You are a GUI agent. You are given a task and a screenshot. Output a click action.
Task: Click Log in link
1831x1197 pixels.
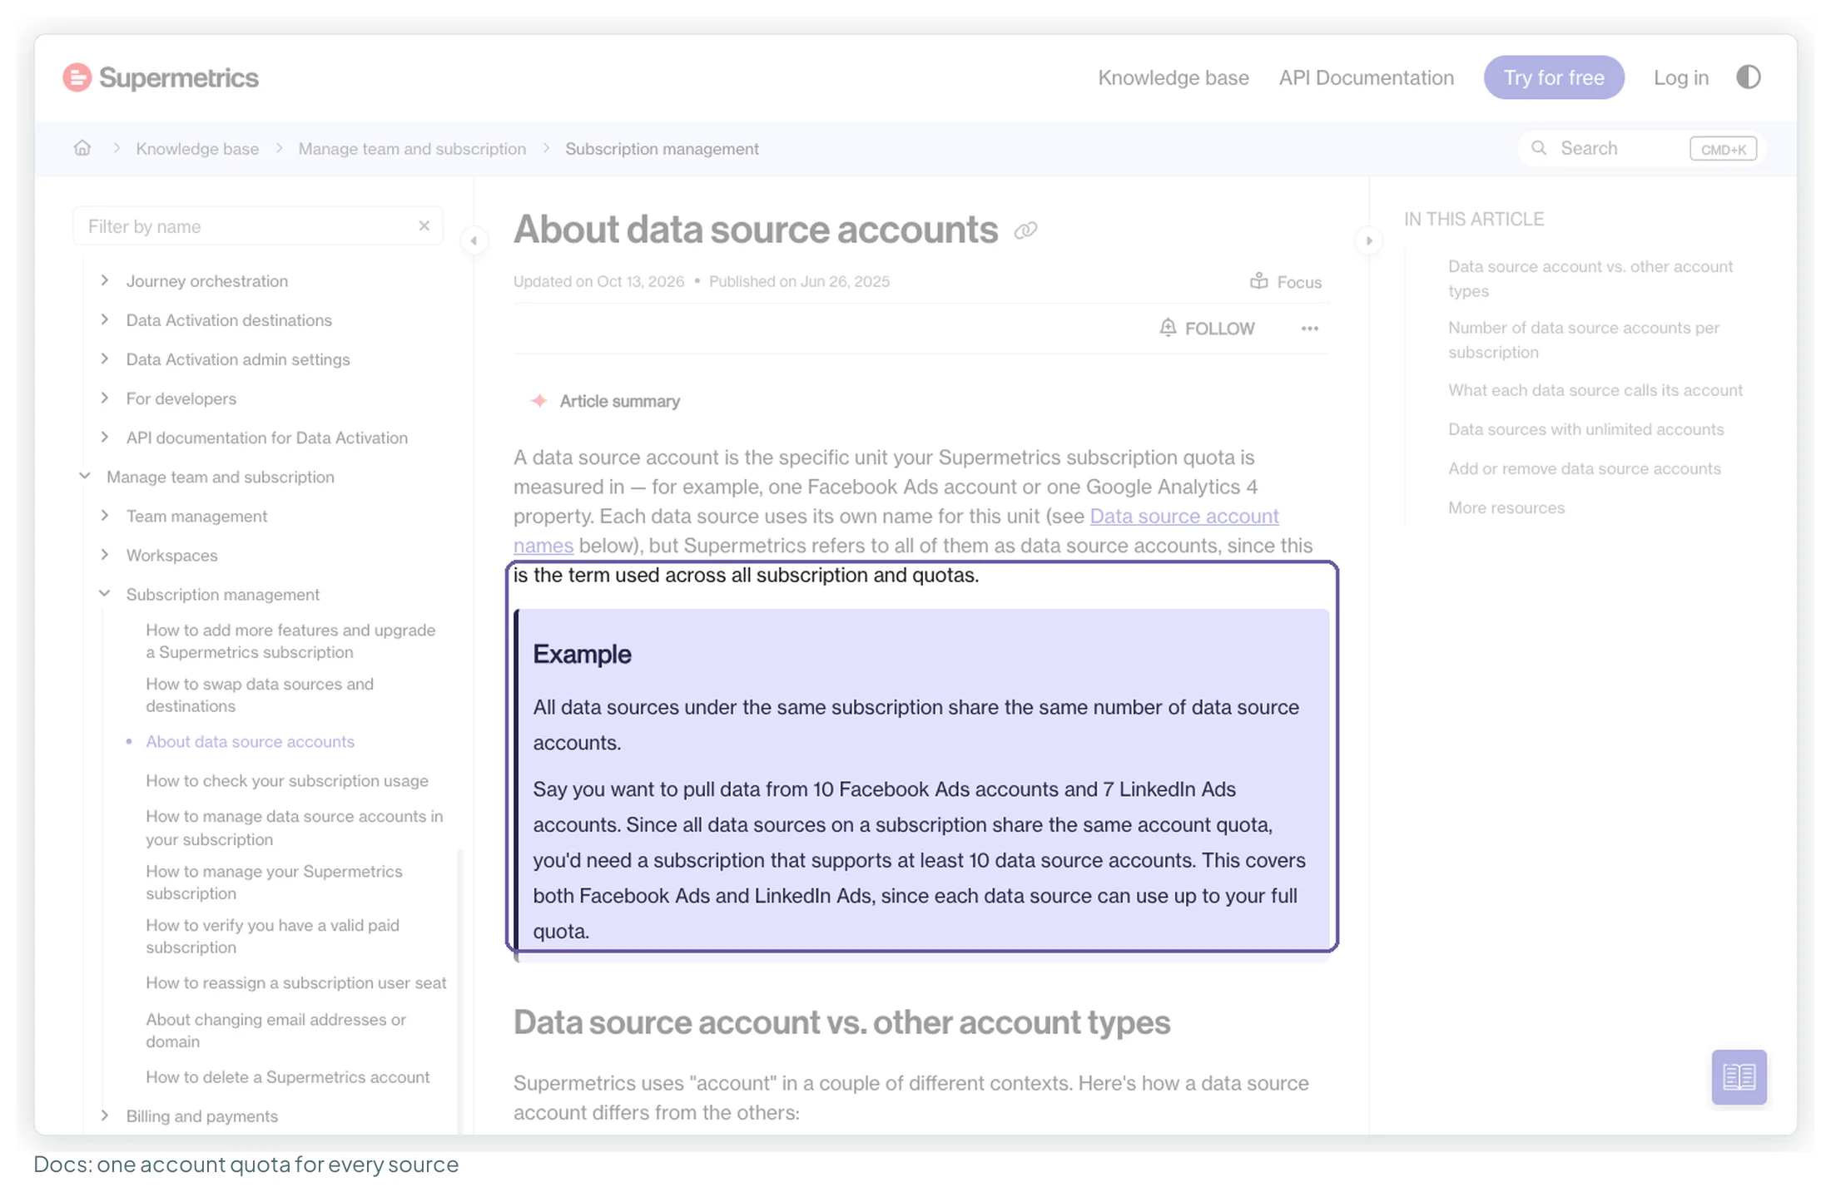[x=1680, y=77]
